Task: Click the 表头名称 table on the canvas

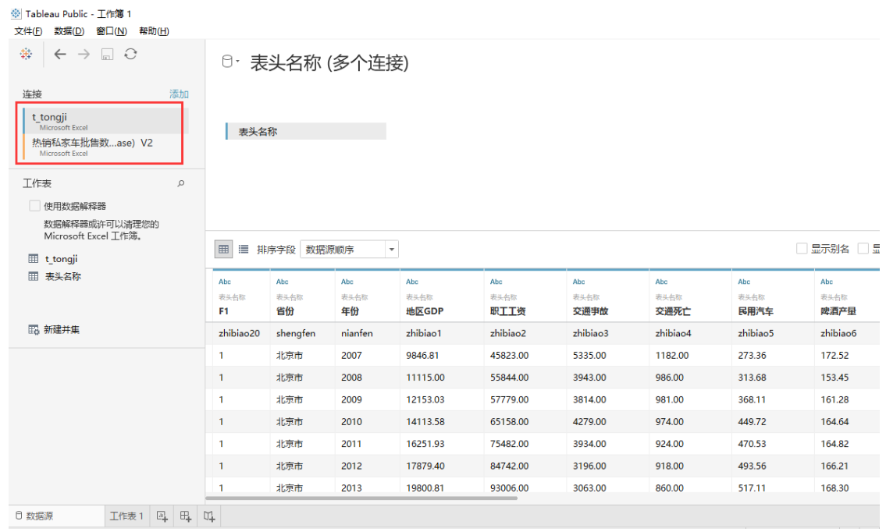Action: coord(306,132)
